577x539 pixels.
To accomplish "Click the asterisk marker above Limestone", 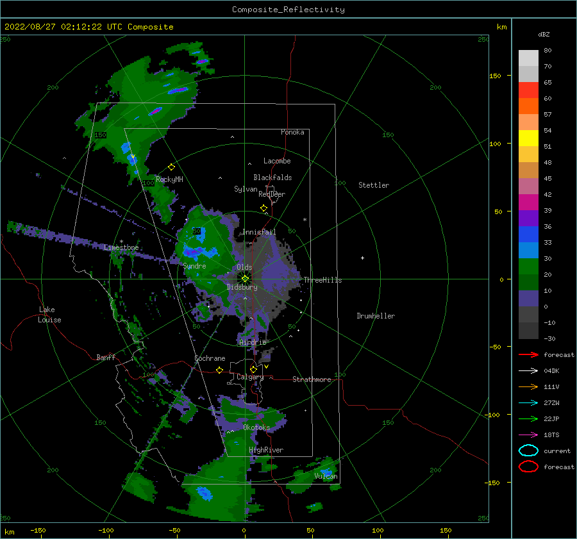I will click(121, 242).
